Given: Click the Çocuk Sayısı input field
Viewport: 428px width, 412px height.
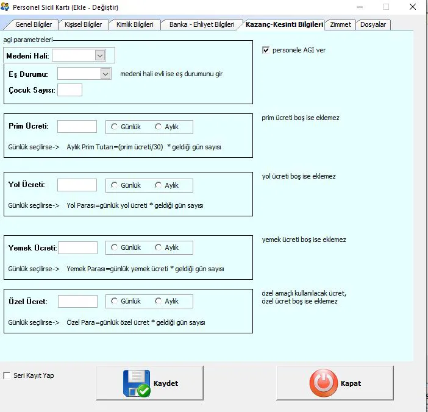Looking at the screenshot, I should (70, 90).
